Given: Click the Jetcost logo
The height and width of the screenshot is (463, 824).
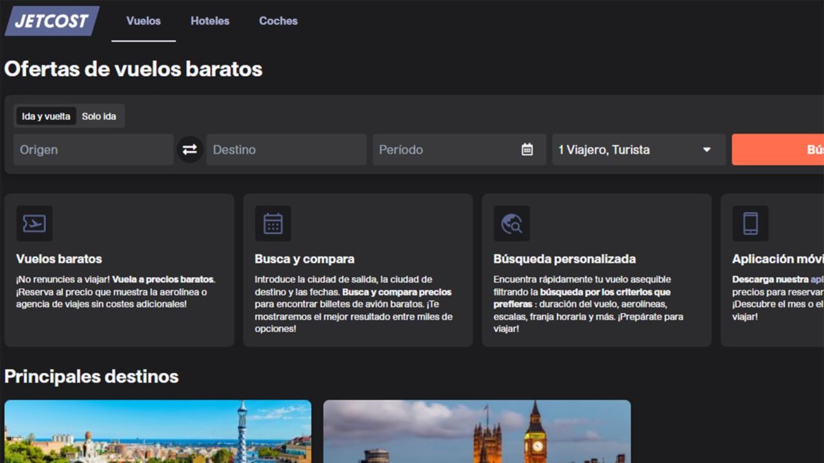Looking at the screenshot, I should point(52,21).
